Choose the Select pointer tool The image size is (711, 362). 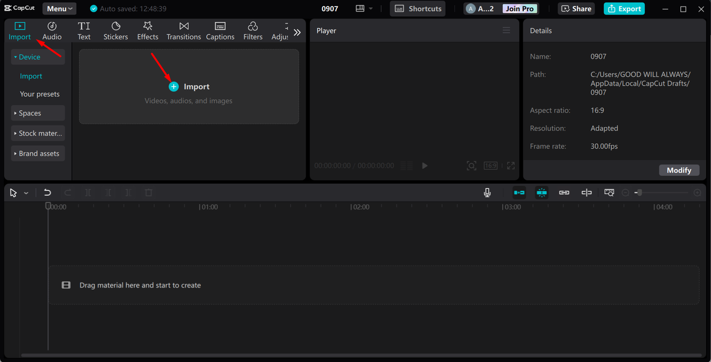pos(14,193)
